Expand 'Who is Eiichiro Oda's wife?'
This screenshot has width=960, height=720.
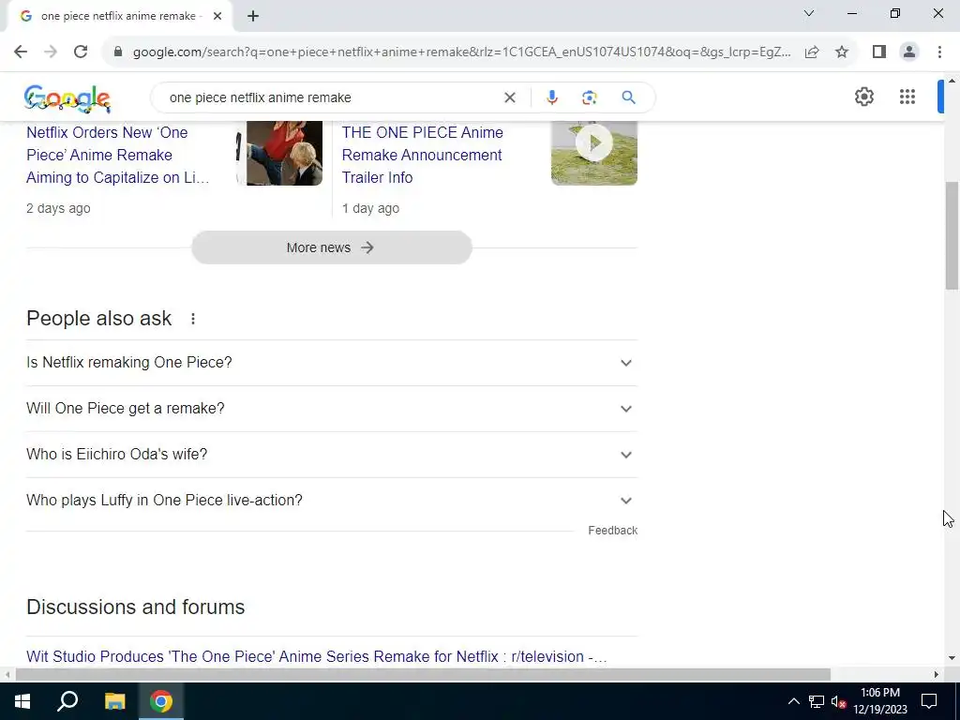[331, 455]
